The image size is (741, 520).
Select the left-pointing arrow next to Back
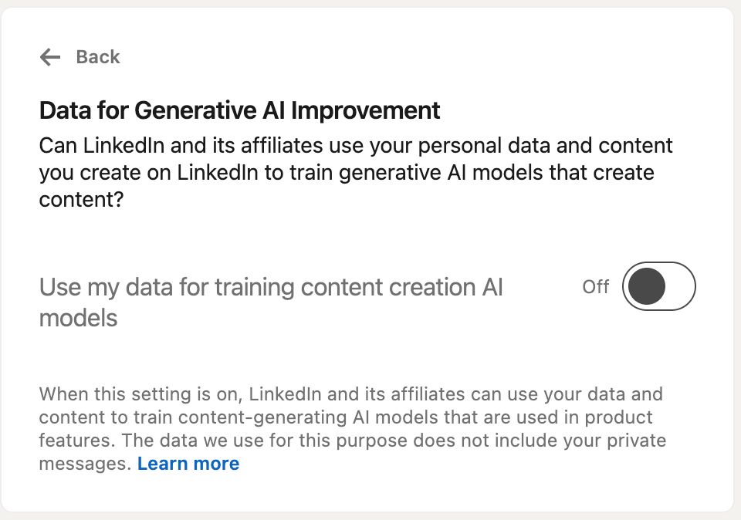click(49, 56)
